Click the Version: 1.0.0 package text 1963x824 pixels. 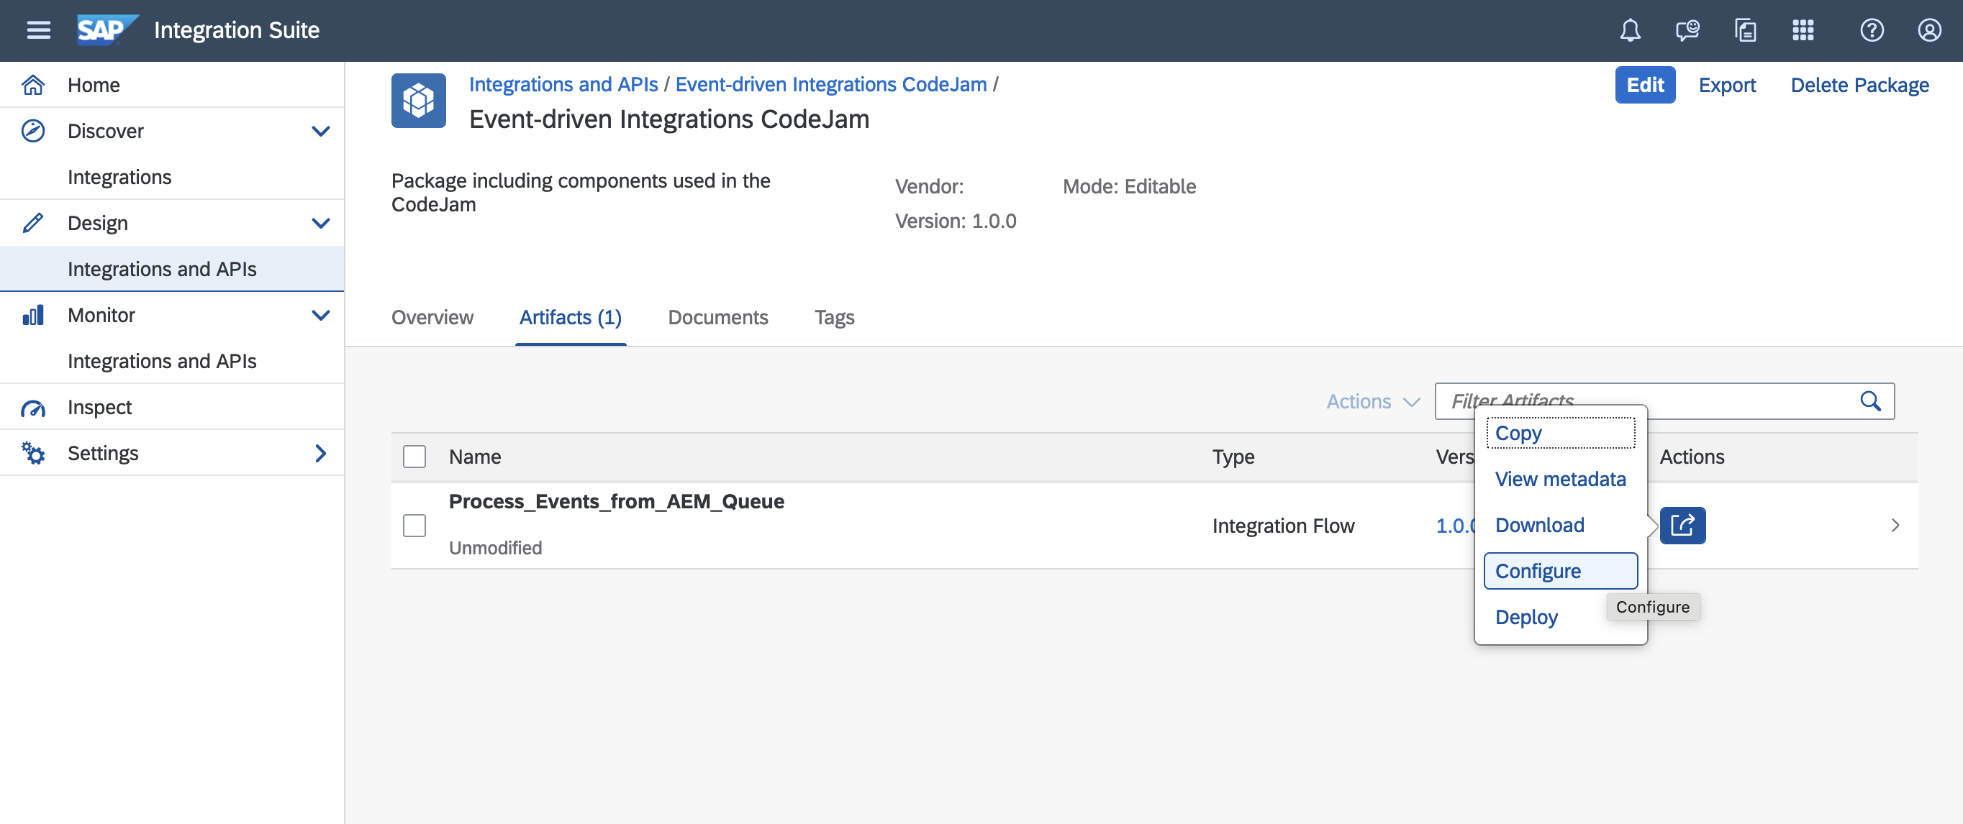click(955, 221)
